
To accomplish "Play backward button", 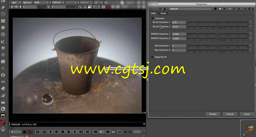I will click(50, 132).
